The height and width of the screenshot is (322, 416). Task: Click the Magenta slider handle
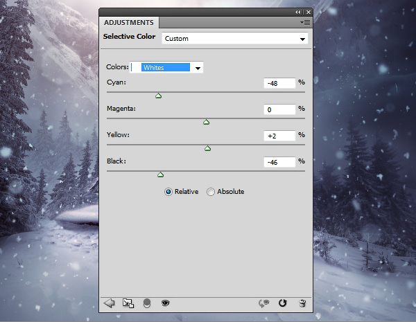point(206,122)
